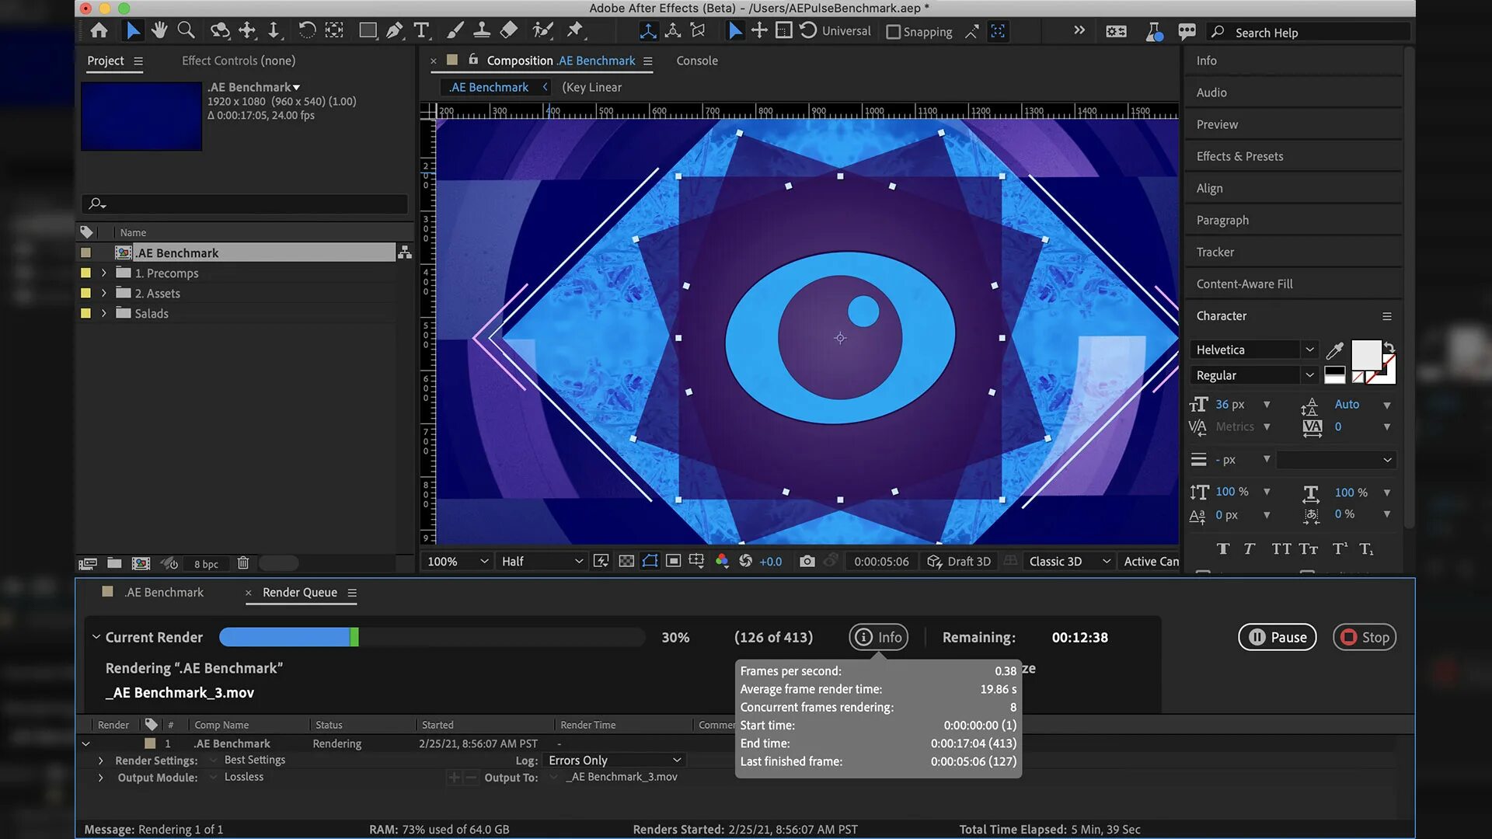The image size is (1492, 839).
Task: Switch to the Effect Controls tab
Action: 238,61
